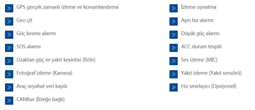Click the chevron icon beside ACC durum tespiti
Viewport: 255px width, 110px height.
point(173,48)
